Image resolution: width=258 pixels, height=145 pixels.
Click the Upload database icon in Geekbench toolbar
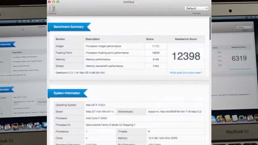pyautogui.click(x=52, y=9)
